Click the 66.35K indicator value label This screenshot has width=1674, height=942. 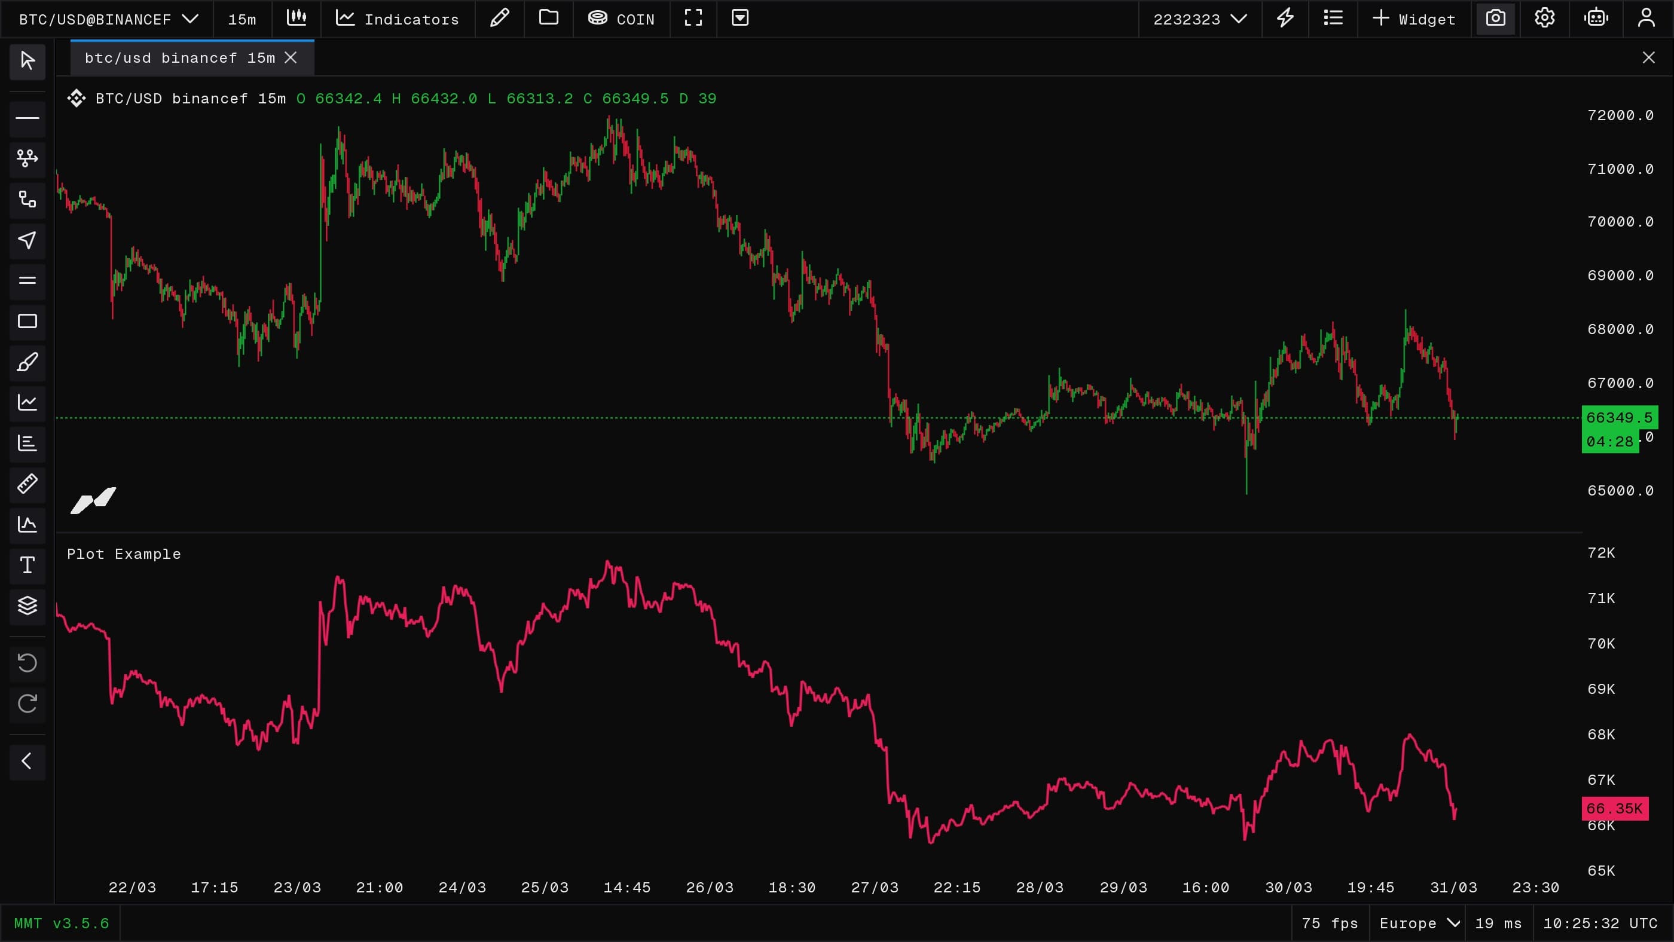1614,809
